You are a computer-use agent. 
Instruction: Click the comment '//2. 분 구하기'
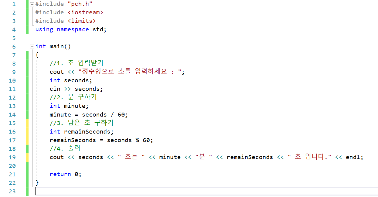(x=73, y=97)
